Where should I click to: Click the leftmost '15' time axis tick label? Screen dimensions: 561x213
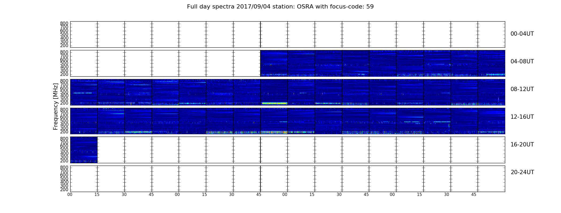click(x=97, y=195)
